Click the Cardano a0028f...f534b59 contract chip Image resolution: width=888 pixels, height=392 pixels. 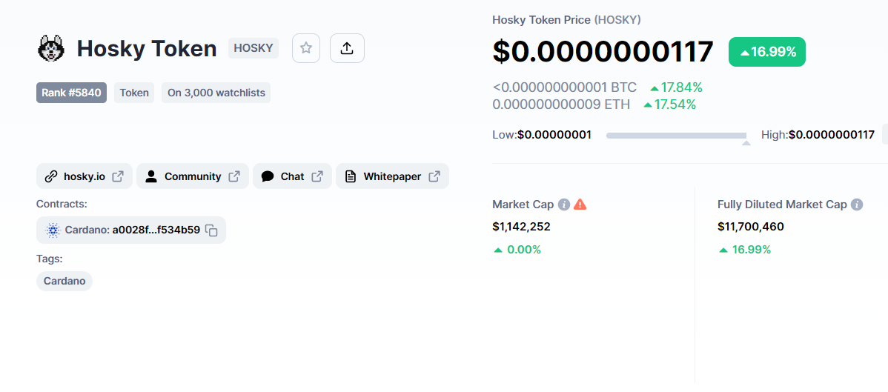click(131, 230)
